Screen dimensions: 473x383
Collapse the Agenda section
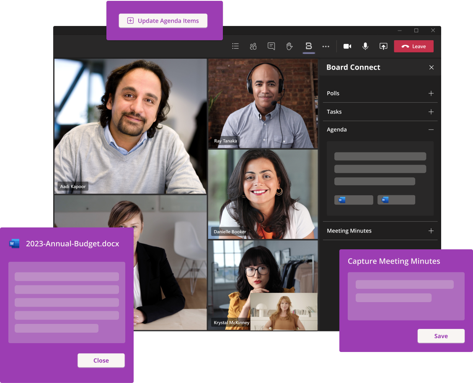coord(431,129)
